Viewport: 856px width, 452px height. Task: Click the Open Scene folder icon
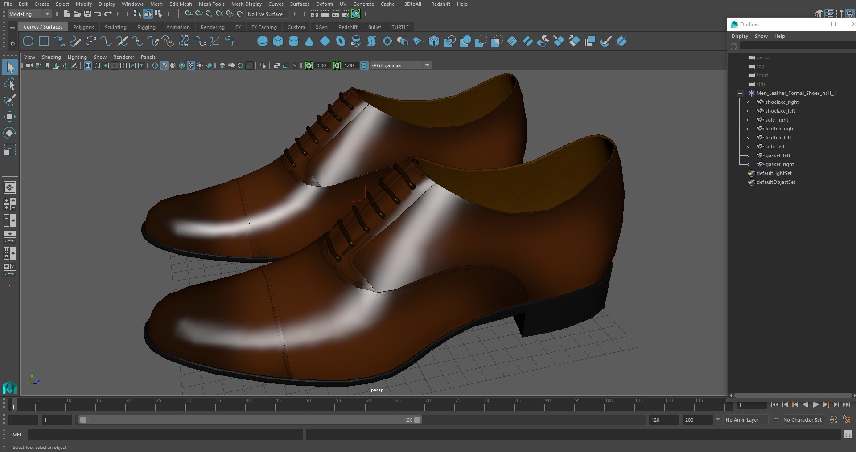(x=77, y=14)
